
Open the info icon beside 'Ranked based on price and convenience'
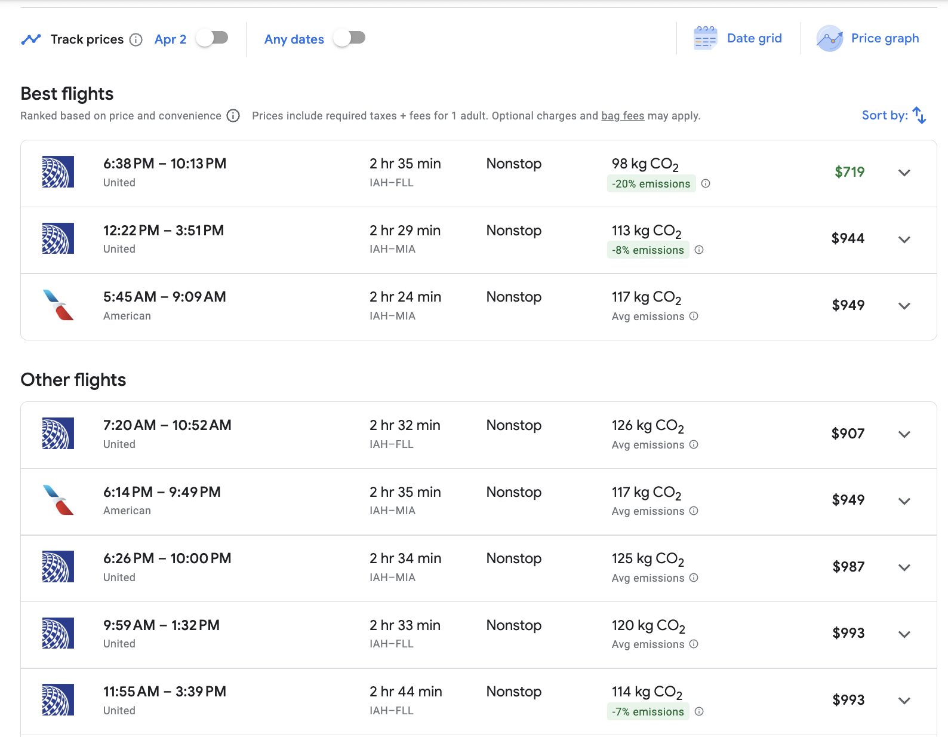point(233,116)
